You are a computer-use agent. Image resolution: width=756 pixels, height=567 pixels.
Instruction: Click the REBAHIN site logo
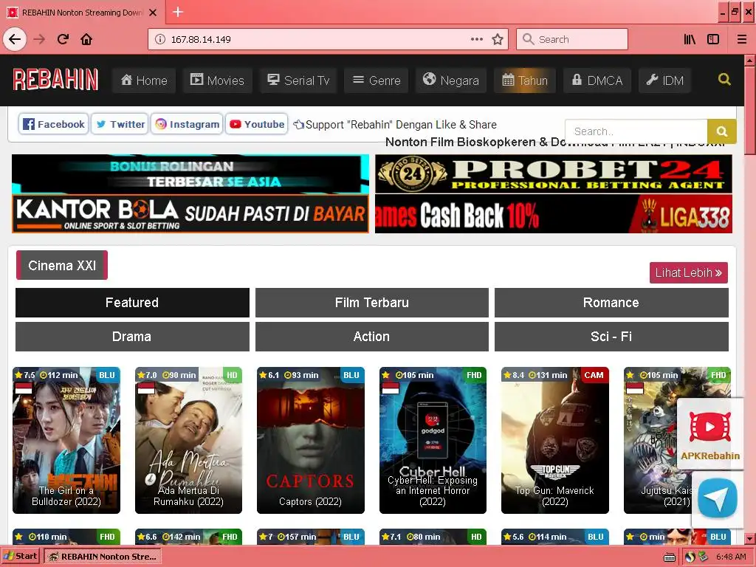click(x=55, y=80)
